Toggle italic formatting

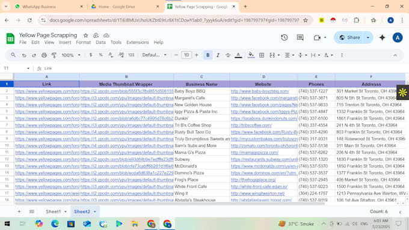218,55
